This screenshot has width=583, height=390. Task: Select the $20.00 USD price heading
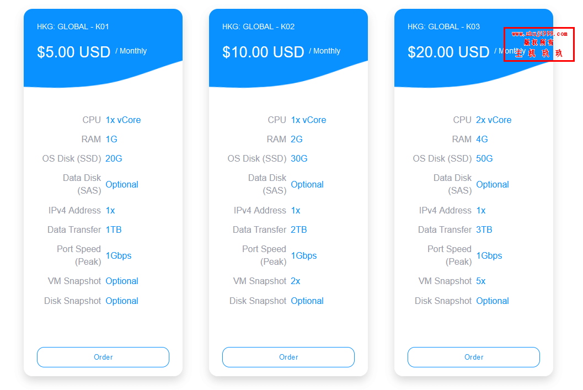448,52
